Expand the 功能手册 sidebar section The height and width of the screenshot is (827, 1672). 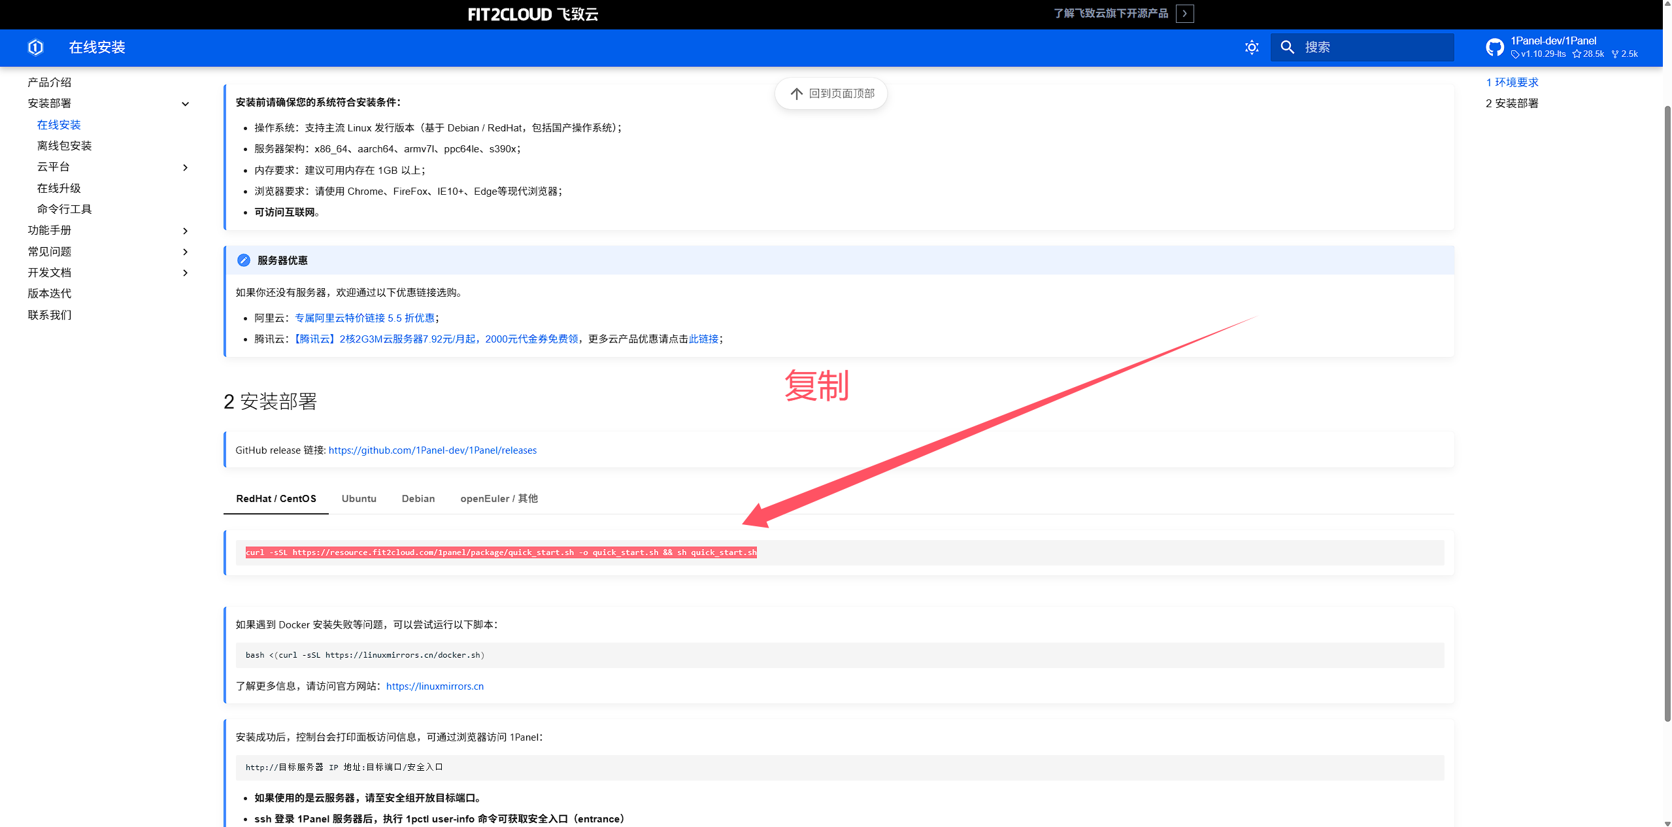[x=185, y=231]
